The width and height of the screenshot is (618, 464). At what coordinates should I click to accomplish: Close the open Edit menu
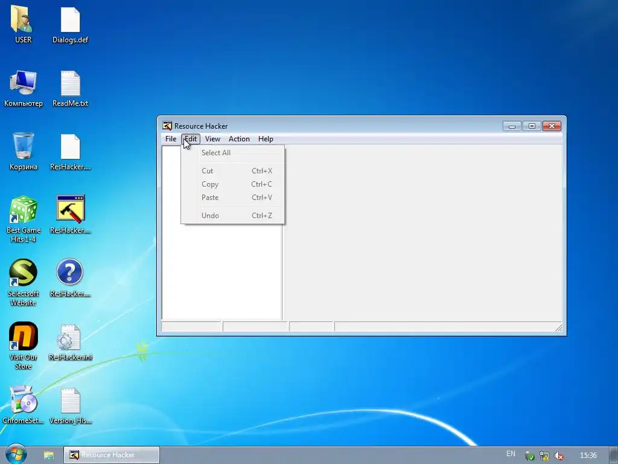(x=191, y=139)
